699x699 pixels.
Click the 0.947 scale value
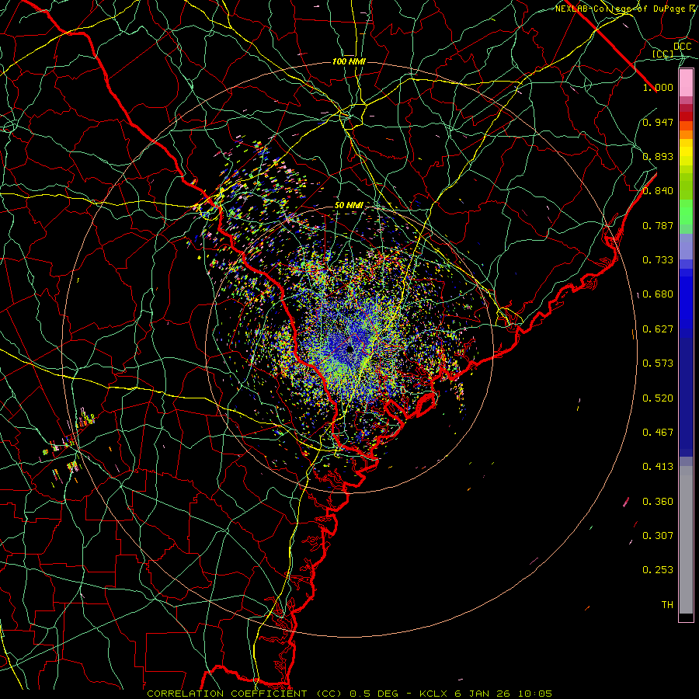658,122
